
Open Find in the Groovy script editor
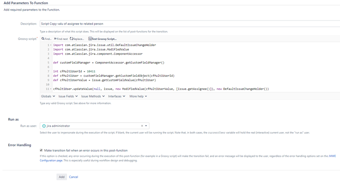pyautogui.click(x=46, y=39)
